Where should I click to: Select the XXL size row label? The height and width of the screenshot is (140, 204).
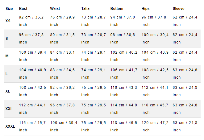click(x=9, y=109)
